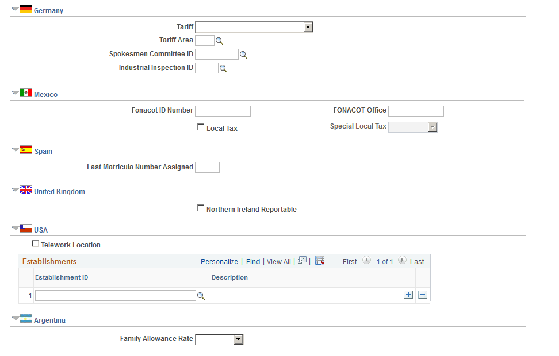This screenshot has width=559, height=356.
Task: Add a new establishment row
Action: point(408,294)
